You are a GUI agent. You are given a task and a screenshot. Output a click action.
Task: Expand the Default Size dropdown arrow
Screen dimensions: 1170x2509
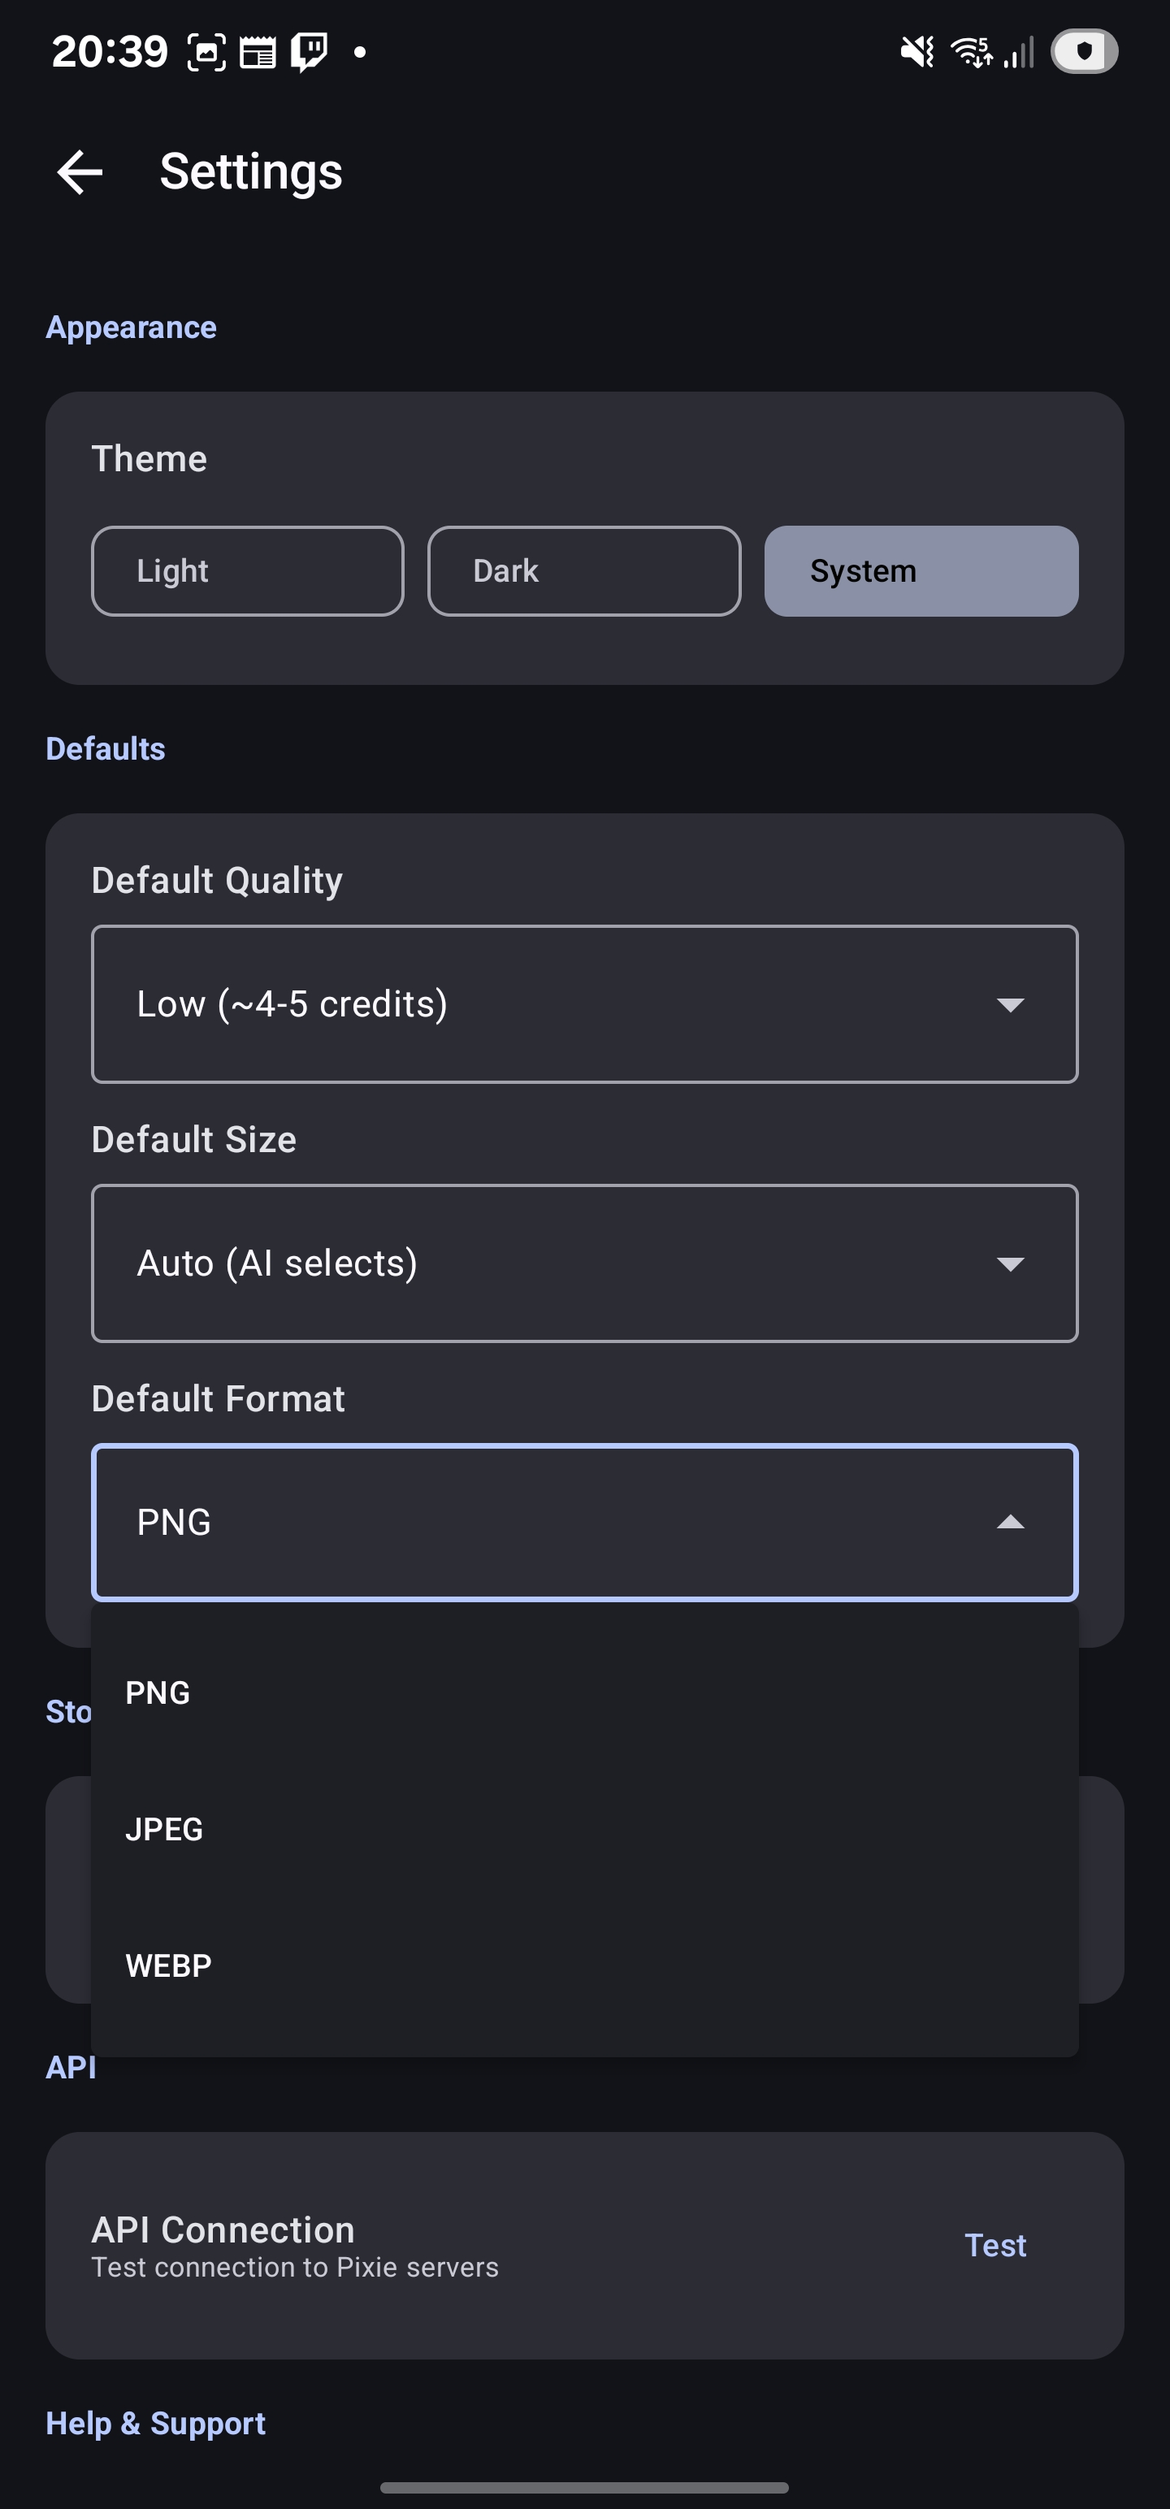1010,1263
